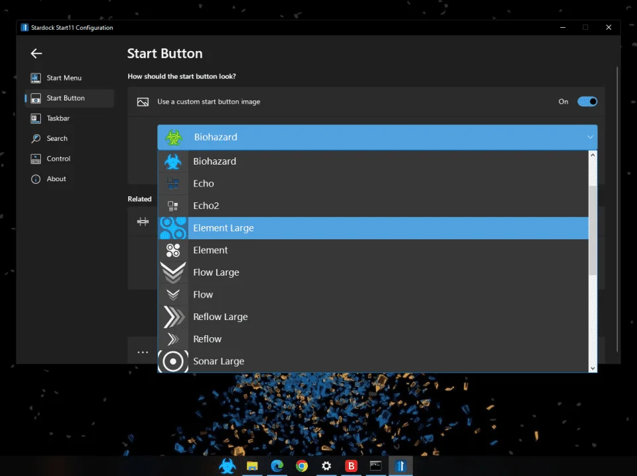The image size is (637, 476).
Task: Minimize the Start11 Configuration window
Action: (x=562, y=27)
